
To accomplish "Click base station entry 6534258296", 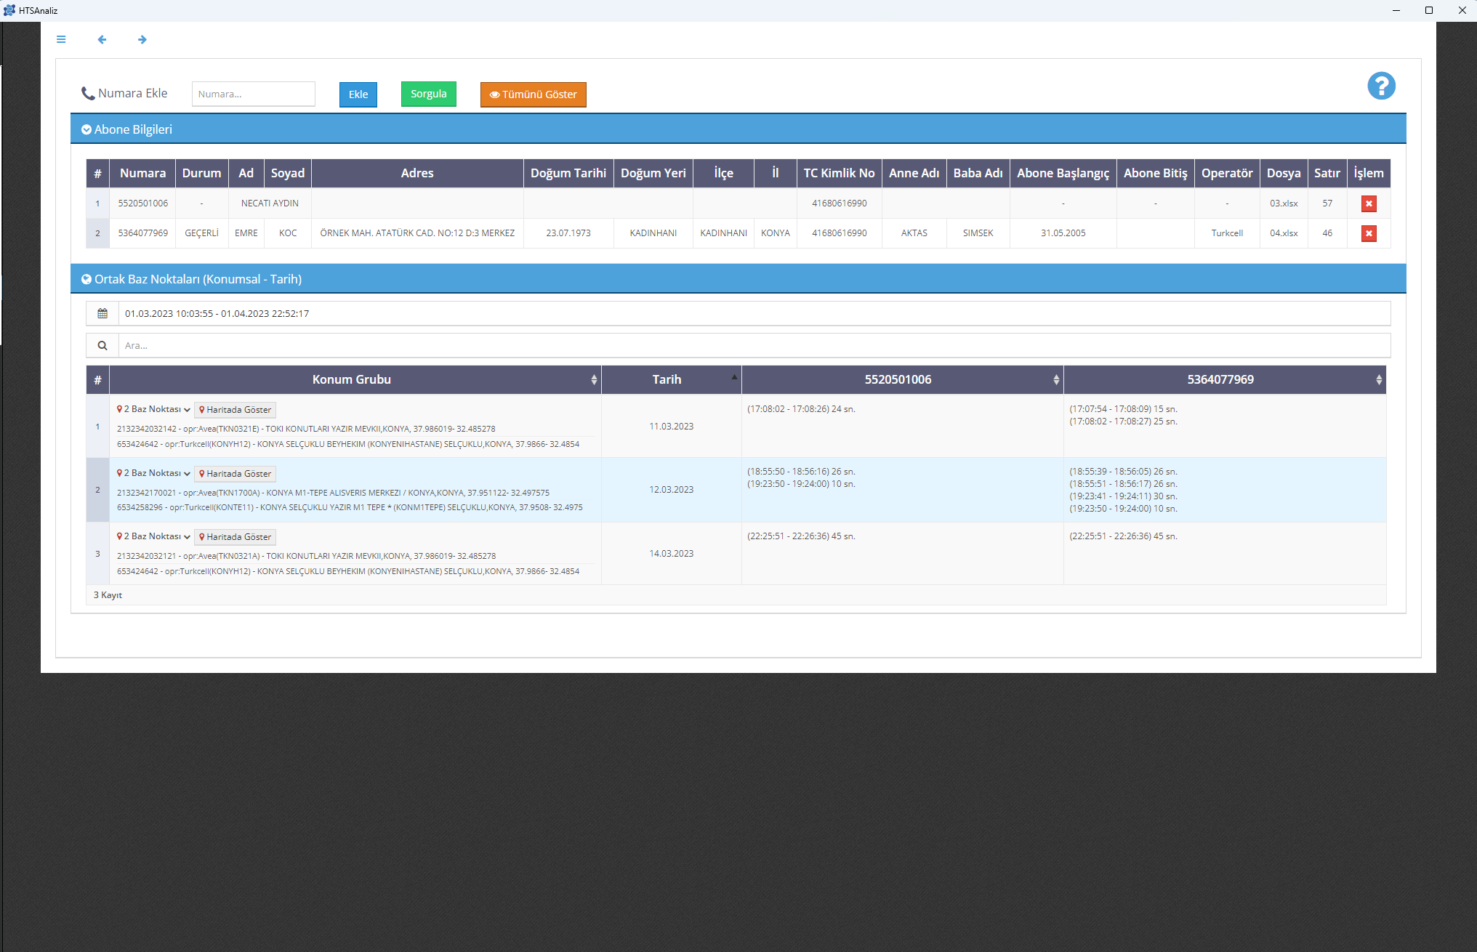I will [x=350, y=507].
